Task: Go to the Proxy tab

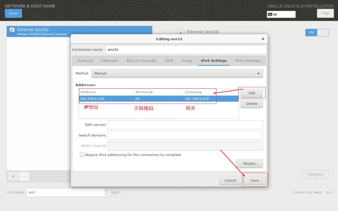Action: coord(187,61)
